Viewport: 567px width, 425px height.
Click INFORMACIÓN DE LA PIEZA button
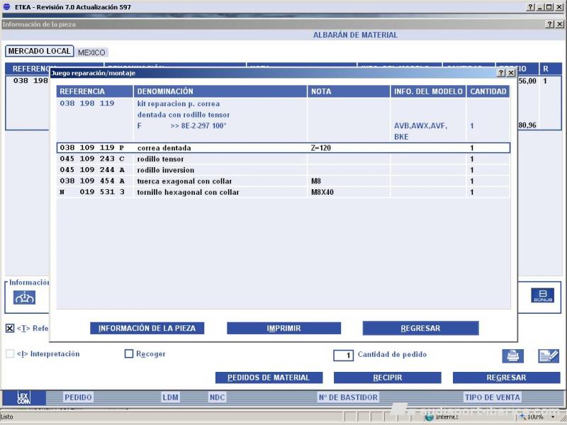coord(147,328)
